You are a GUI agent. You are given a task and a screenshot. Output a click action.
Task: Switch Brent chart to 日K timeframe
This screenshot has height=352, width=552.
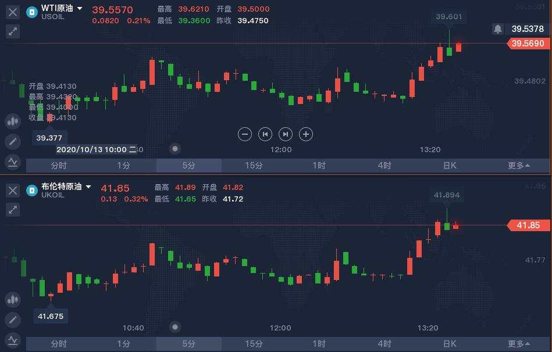coord(450,344)
